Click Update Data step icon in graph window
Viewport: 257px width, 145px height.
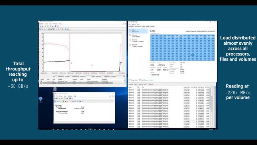tap(68, 29)
